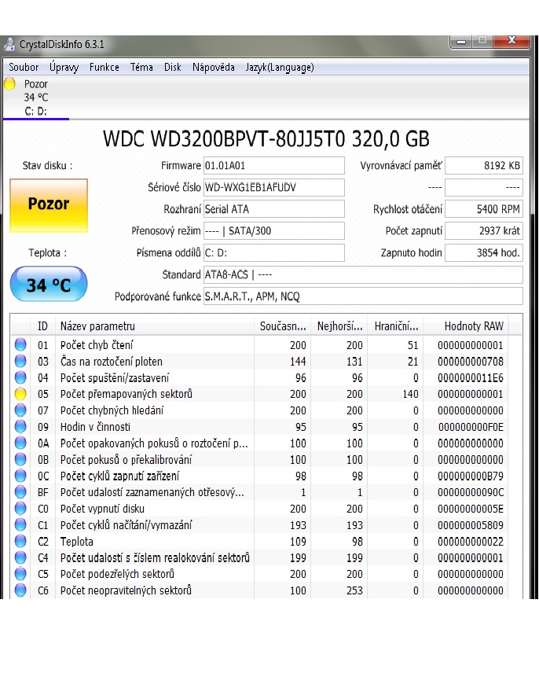The image size is (539, 673).
Task: Select the text Počet vypnutí disku
Action: pyautogui.click(x=102, y=509)
